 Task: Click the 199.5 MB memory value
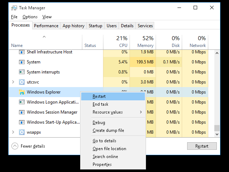[x=145, y=62]
